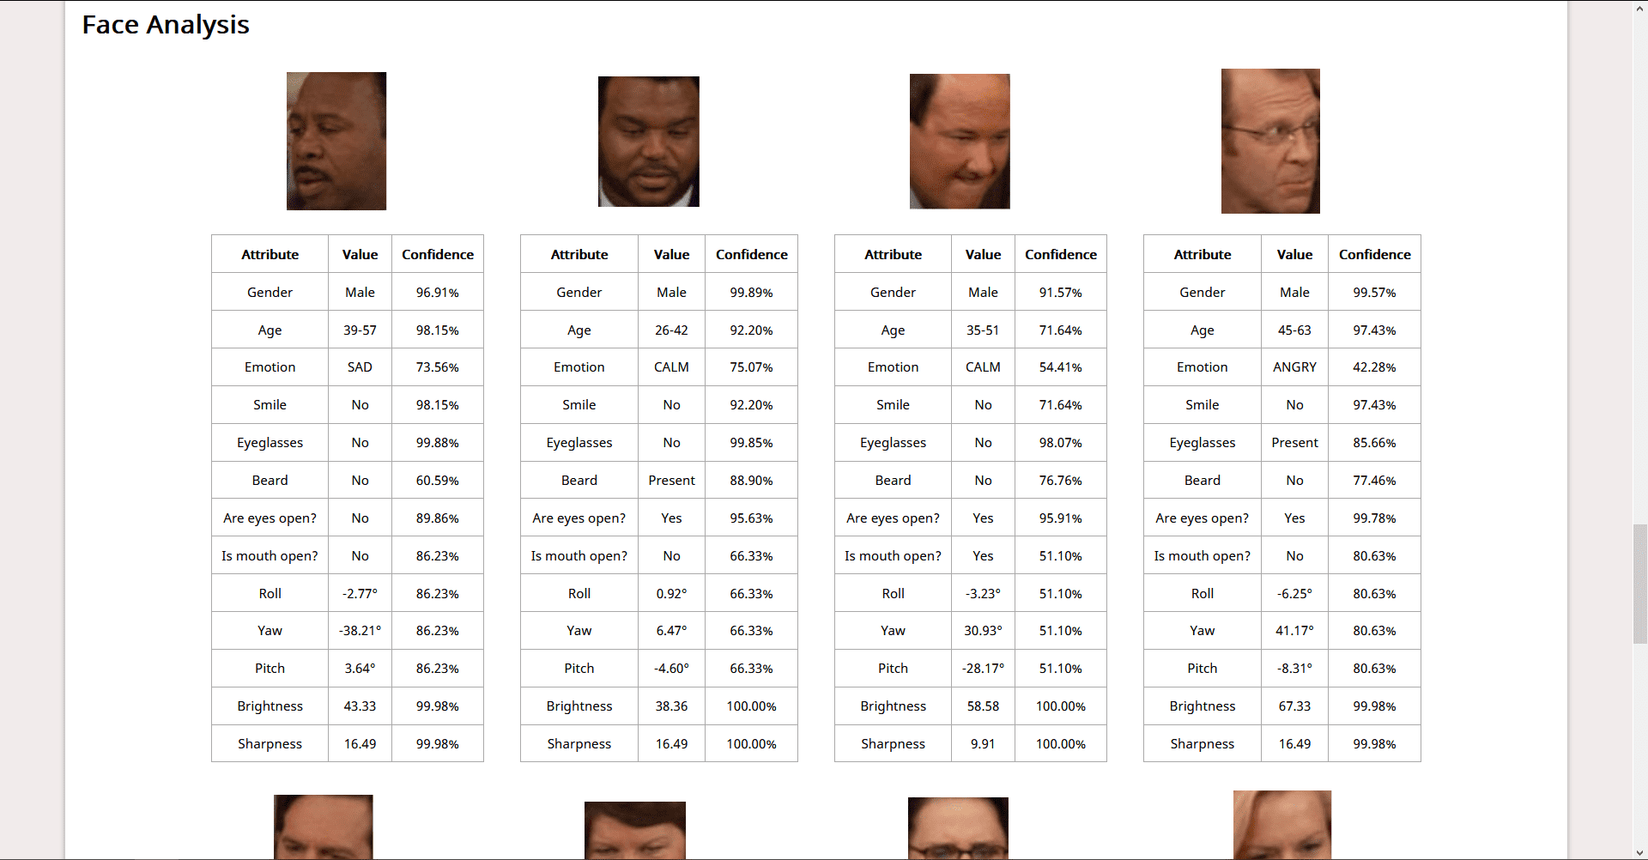The image size is (1648, 860).
Task: Click the SAD emotion value cell
Action: click(x=360, y=367)
